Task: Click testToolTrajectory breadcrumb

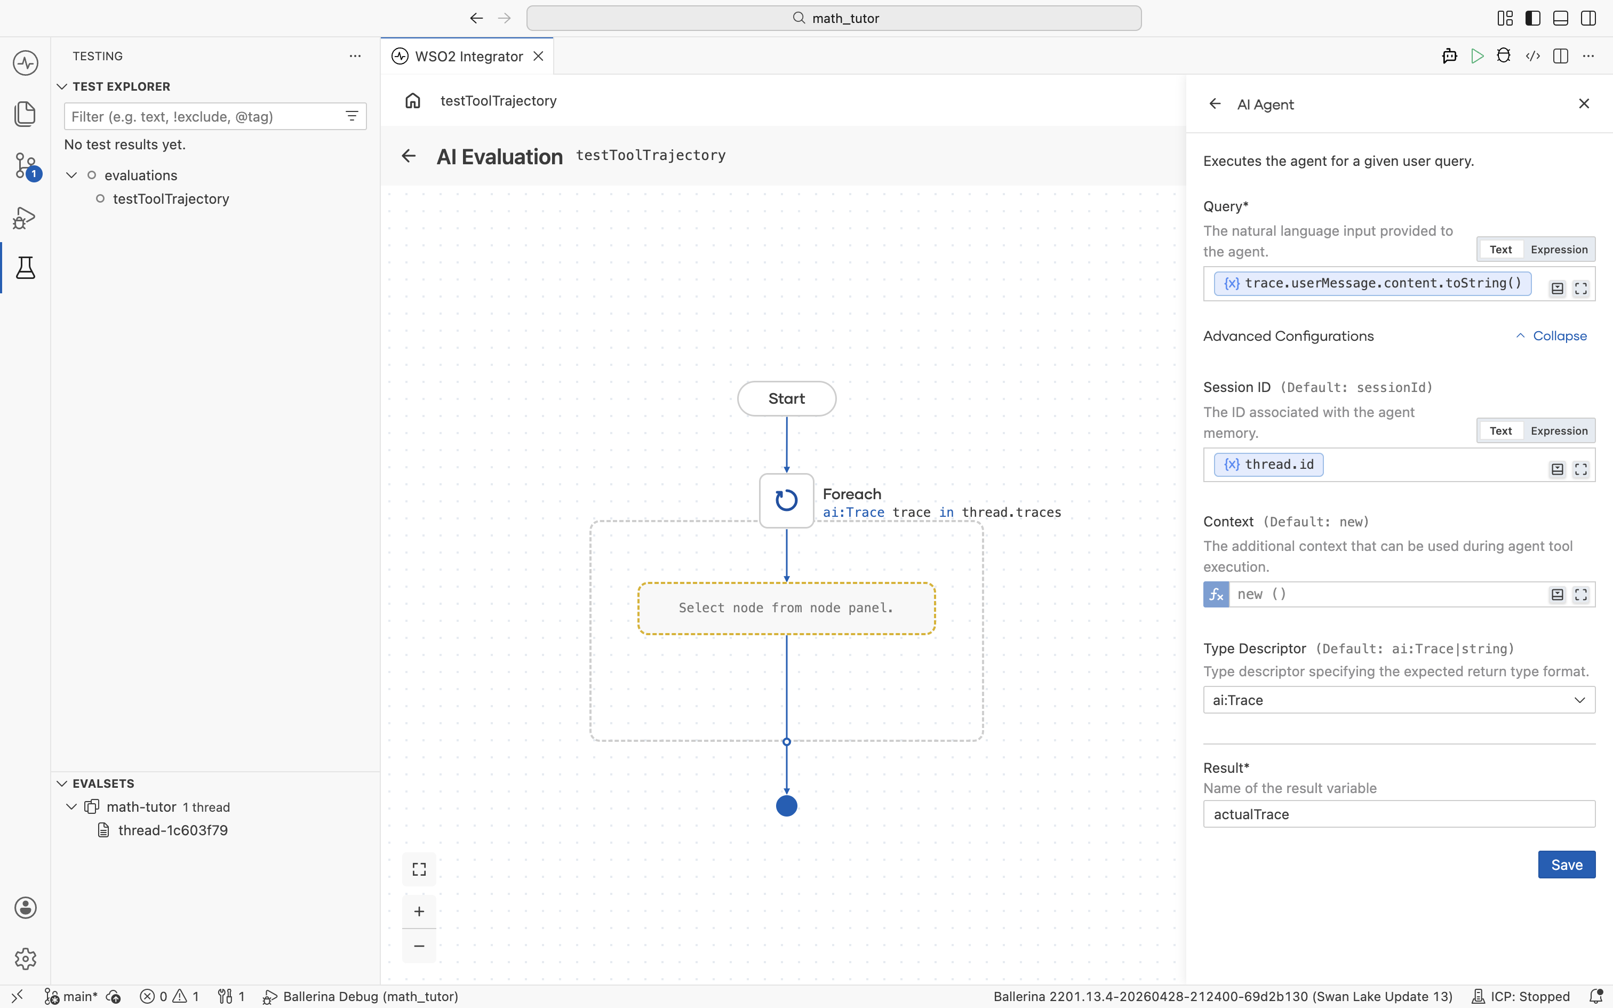Action: pos(499,101)
